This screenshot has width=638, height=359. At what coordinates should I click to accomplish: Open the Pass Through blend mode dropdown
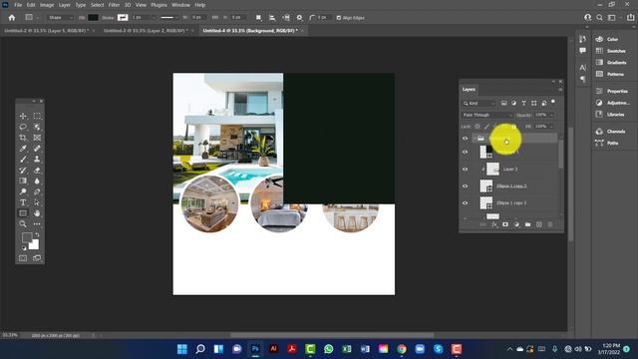pyautogui.click(x=487, y=116)
